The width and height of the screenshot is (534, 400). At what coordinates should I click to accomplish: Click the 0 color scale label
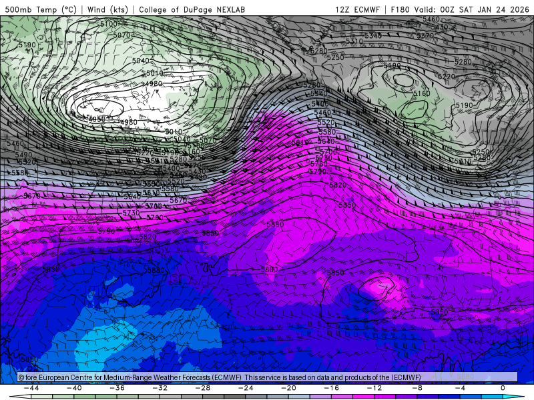coord(503,388)
